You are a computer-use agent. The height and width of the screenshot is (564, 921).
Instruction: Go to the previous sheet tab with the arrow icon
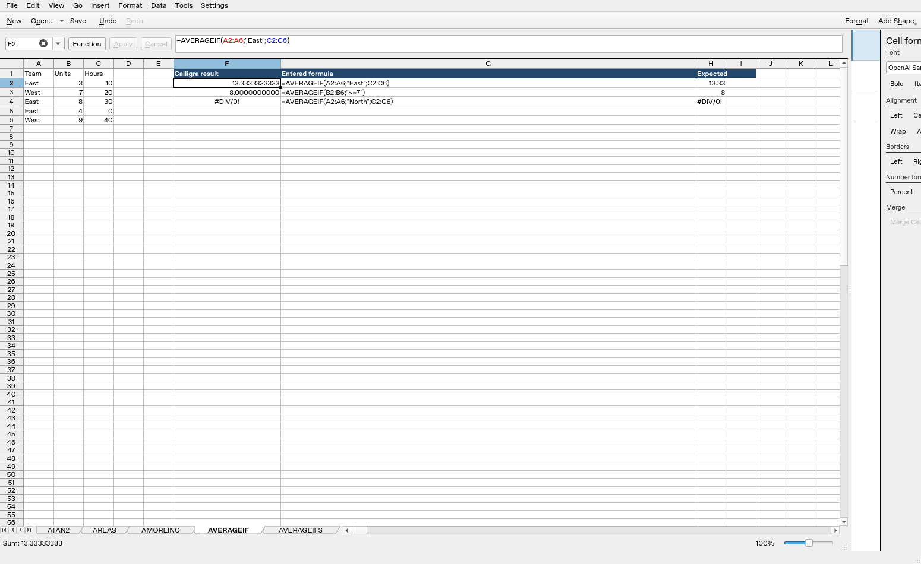12,530
